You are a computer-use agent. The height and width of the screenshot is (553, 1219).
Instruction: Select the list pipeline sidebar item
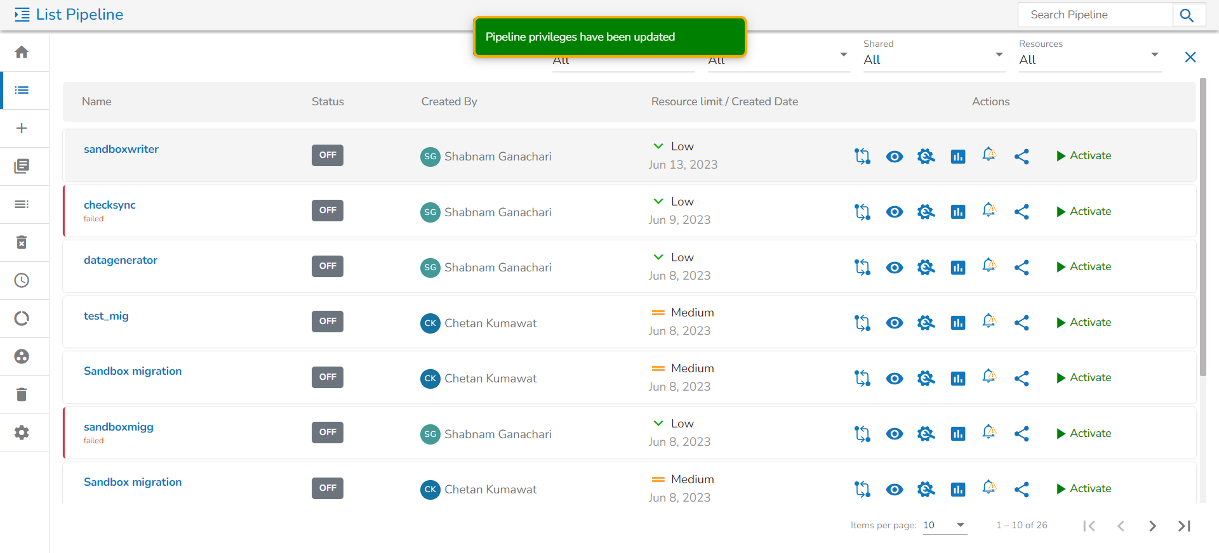pyautogui.click(x=22, y=90)
